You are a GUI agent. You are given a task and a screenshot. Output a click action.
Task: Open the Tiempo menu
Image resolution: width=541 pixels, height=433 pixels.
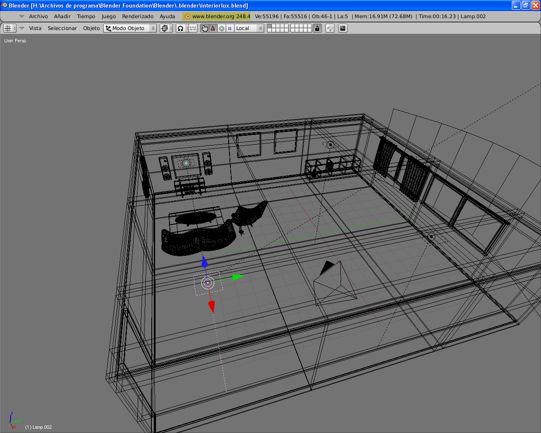click(86, 16)
